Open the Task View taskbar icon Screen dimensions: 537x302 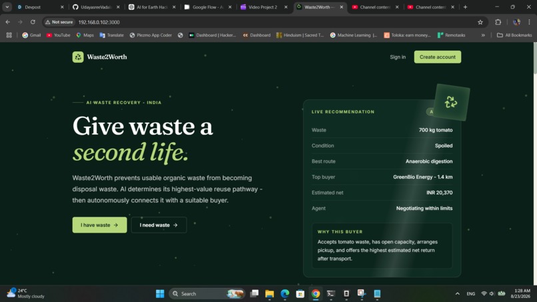click(x=254, y=294)
